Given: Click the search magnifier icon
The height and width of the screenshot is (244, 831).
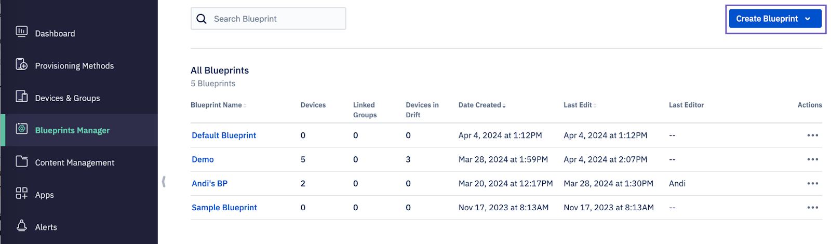Looking at the screenshot, I should point(202,19).
